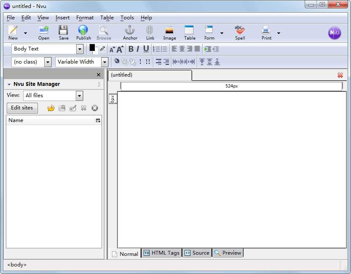Open the Body Text paragraph format dropdown

coord(80,49)
